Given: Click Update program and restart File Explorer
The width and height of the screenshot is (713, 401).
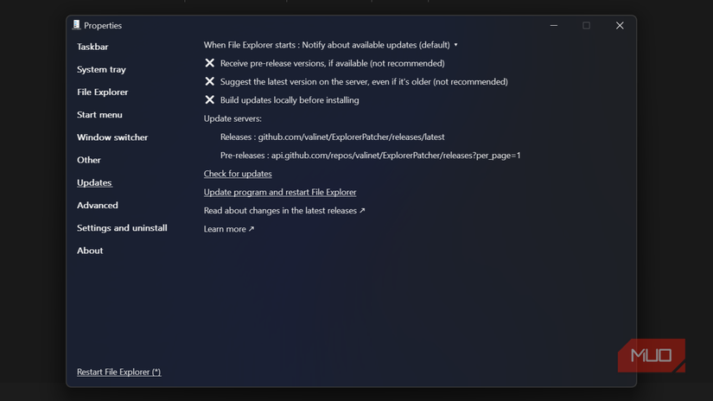Looking at the screenshot, I should coord(280,192).
